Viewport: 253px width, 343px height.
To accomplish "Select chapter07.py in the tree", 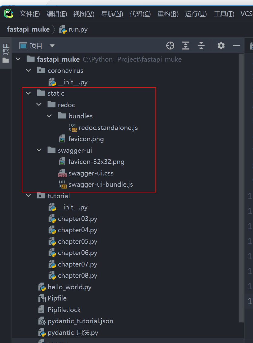I will pos(78,264).
